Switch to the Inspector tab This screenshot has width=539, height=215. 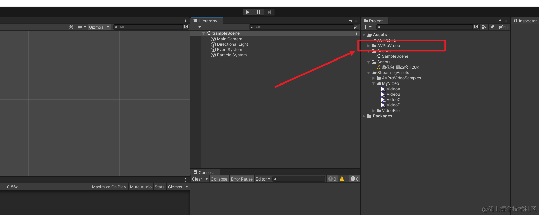[x=525, y=21]
